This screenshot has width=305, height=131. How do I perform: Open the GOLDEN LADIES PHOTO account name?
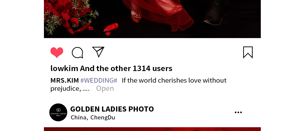point(112,109)
